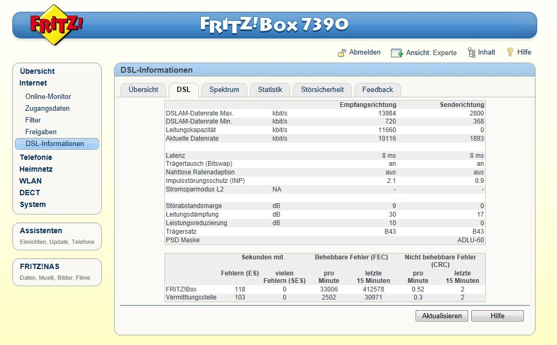Click the Impulsstörungsschutz (INP) label
This screenshot has width=557, height=345.
pos(205,181)
